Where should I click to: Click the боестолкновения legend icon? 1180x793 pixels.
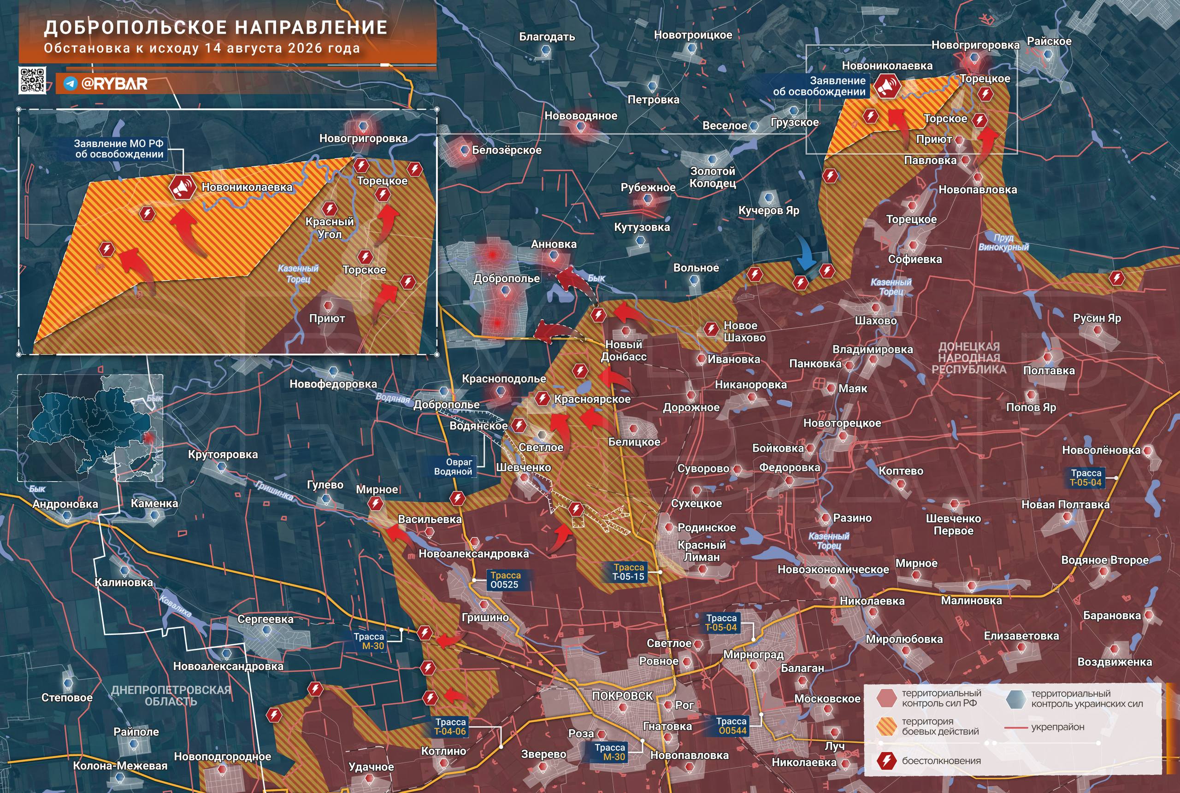tap(888, 761)
